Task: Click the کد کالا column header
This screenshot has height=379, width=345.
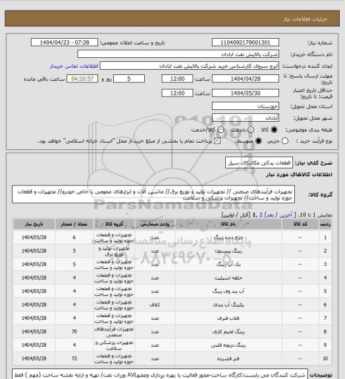Action: [300, 224]
